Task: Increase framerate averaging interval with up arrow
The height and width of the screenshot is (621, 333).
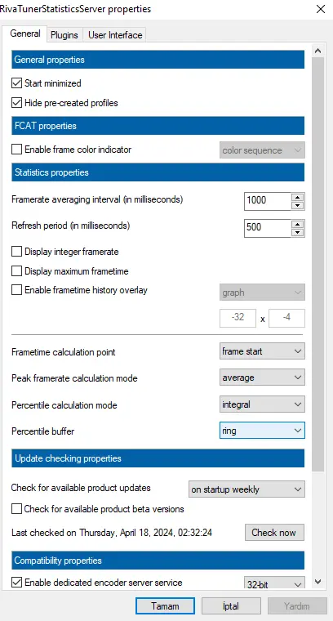Action: coord(298,197)
